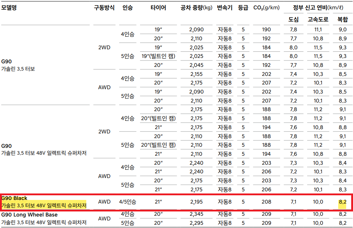Click the 2,195 curb weight value
Viewport: 353px width, 228px height.
coord(196,202)
